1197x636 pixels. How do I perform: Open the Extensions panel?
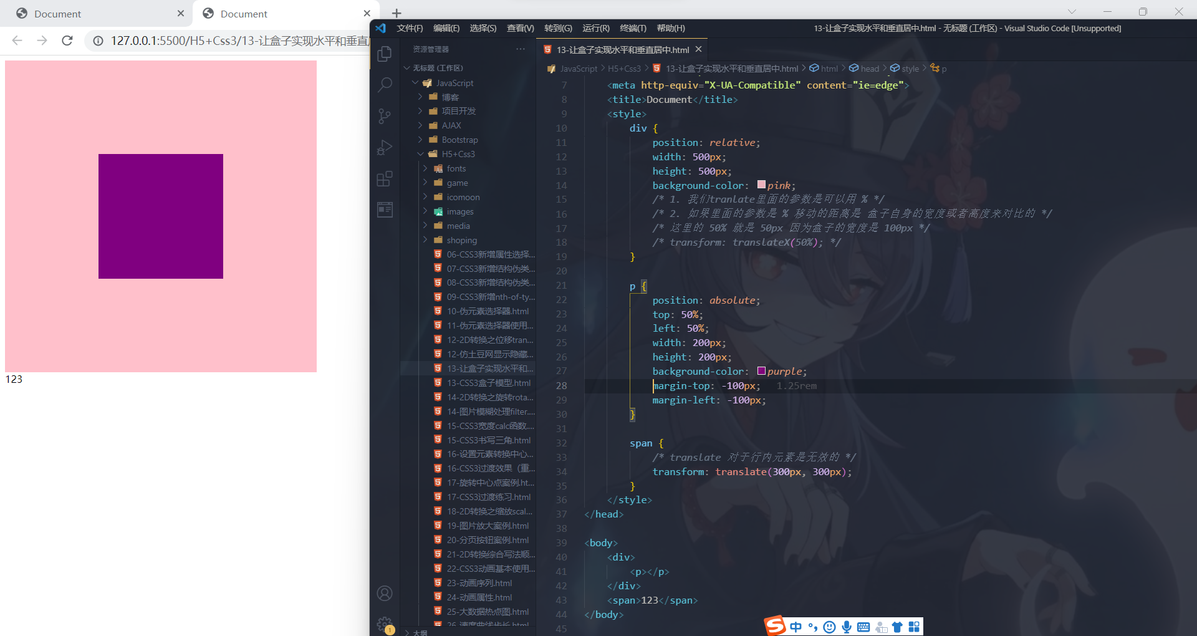(385, 179)
